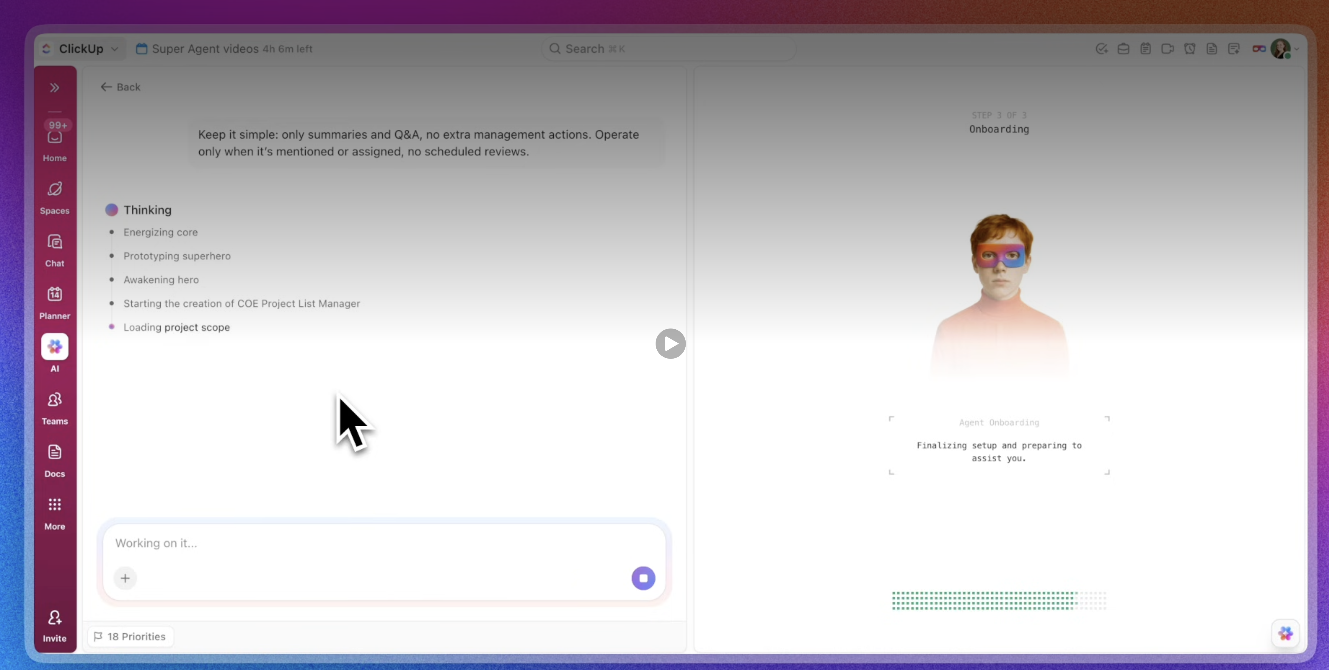1329x670 pixels.
Task: Open Chat in the left sidebar
Action: [x=55, y=250]
